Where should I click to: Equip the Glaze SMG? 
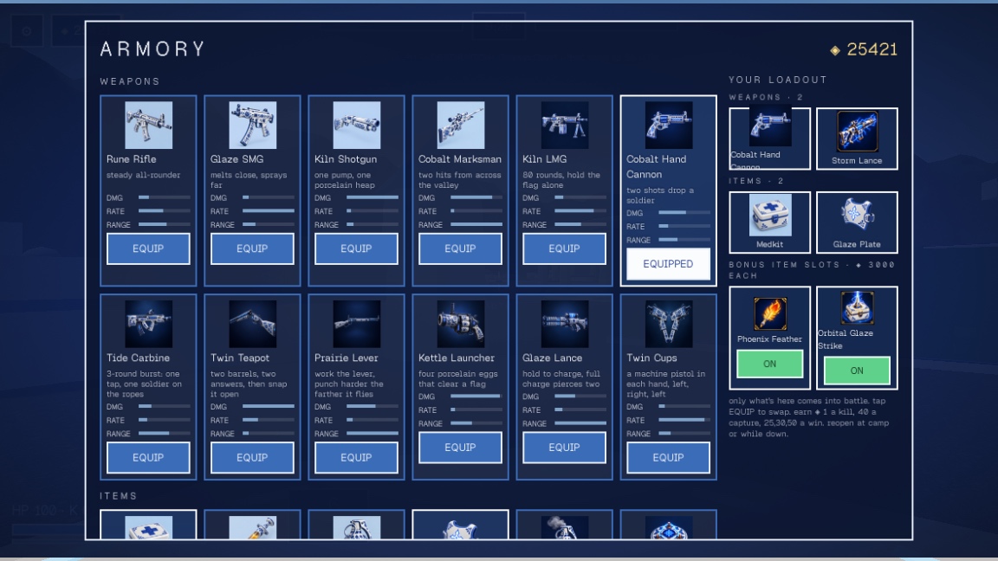(252, 248)
